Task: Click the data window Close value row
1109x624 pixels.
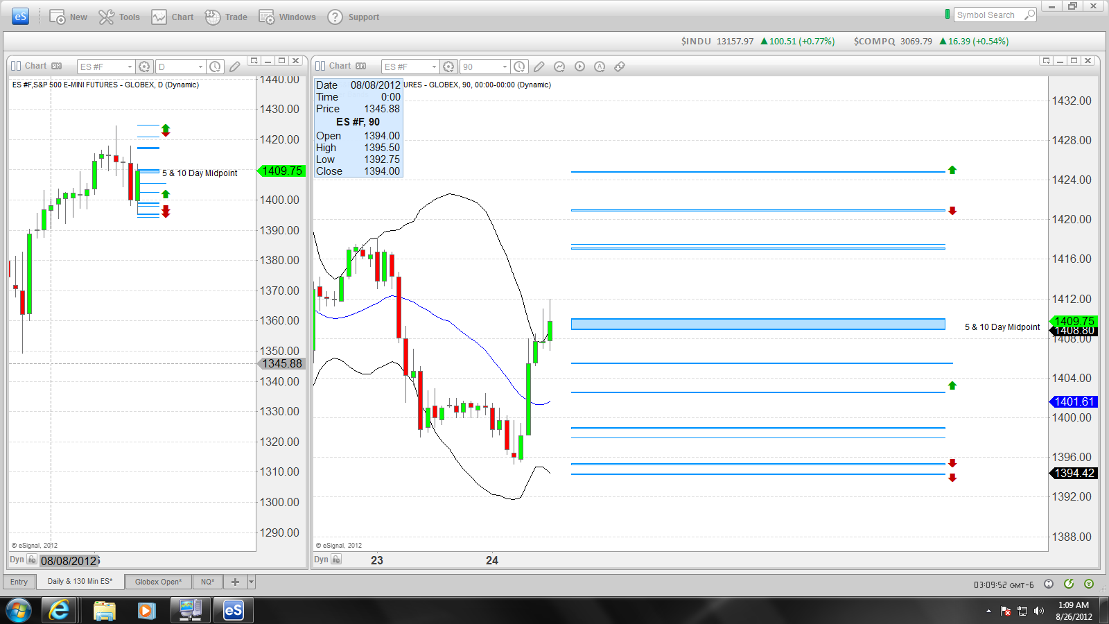Action: click(358, 171)
